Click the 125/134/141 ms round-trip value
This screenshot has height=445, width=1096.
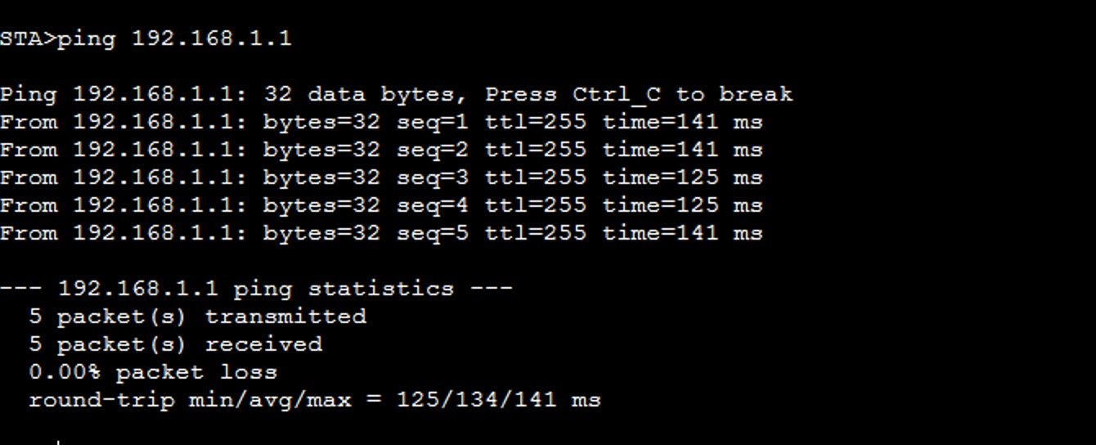pyautogui.click(x=499, y=400)
